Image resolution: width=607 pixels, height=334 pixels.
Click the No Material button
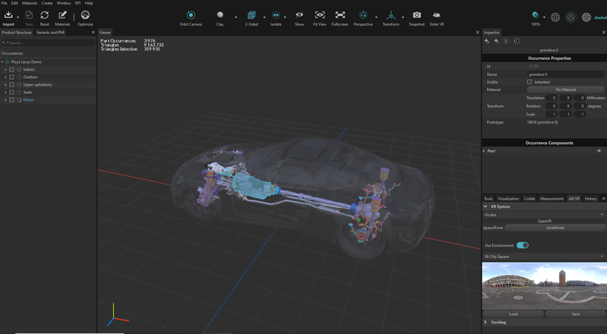tap(565, 90)
